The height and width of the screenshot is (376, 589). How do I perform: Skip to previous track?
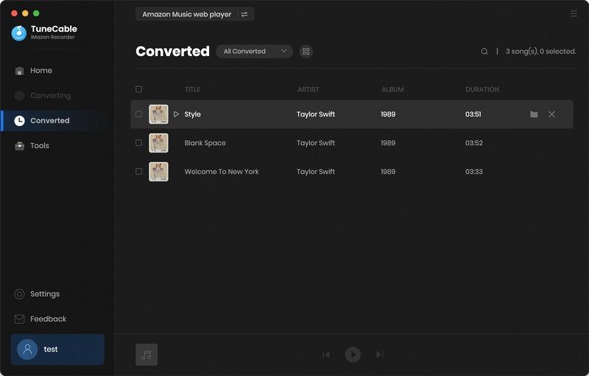click(326, 355)
